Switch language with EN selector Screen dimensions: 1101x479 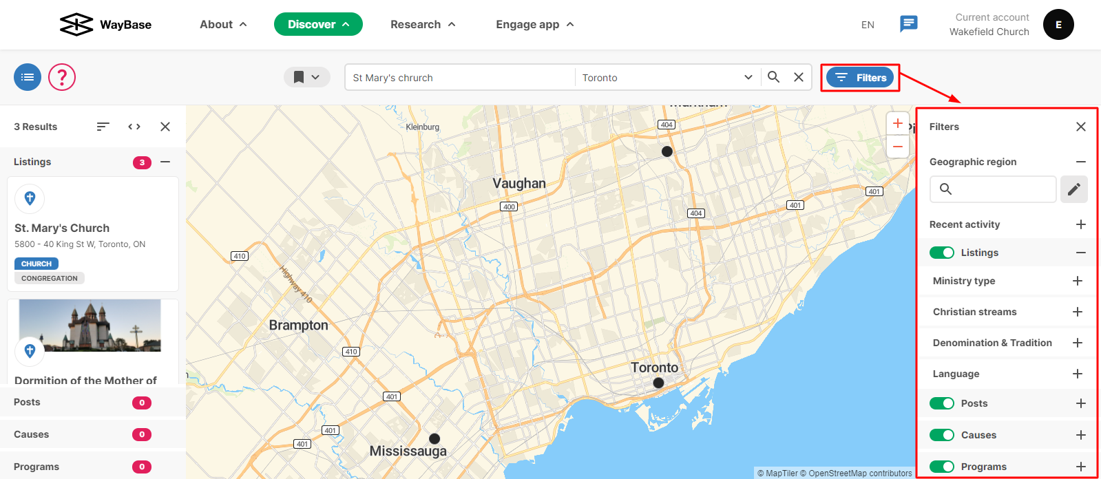pos(868,25)
